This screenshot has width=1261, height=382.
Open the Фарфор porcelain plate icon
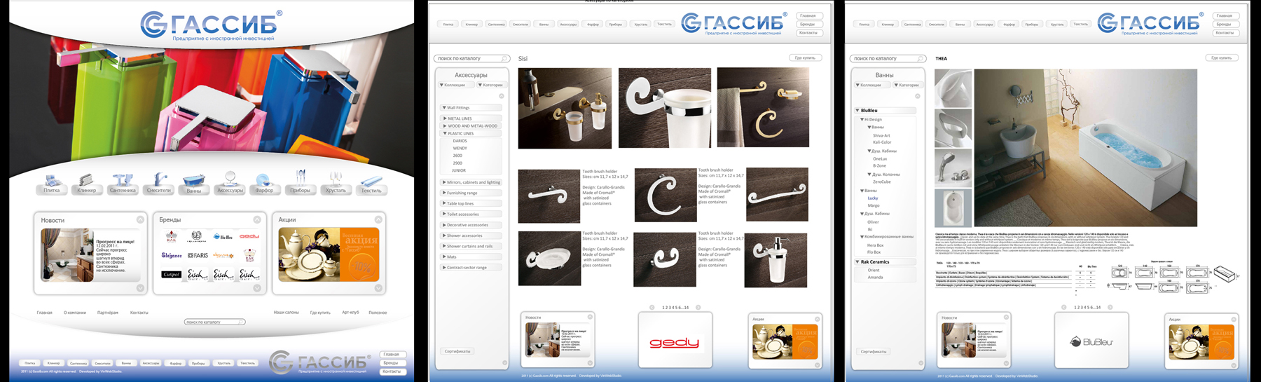click(264, 182)
